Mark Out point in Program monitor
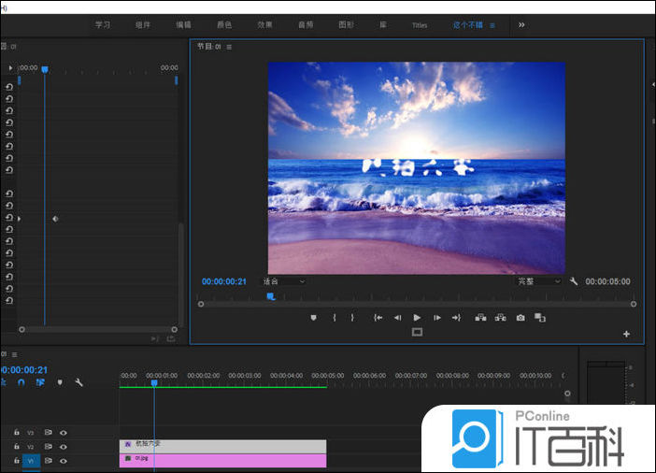The image size is (656, 473). pos(352,318)
